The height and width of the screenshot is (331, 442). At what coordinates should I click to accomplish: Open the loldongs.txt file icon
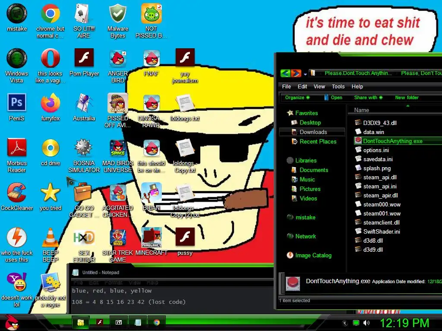tap(185, 107)
